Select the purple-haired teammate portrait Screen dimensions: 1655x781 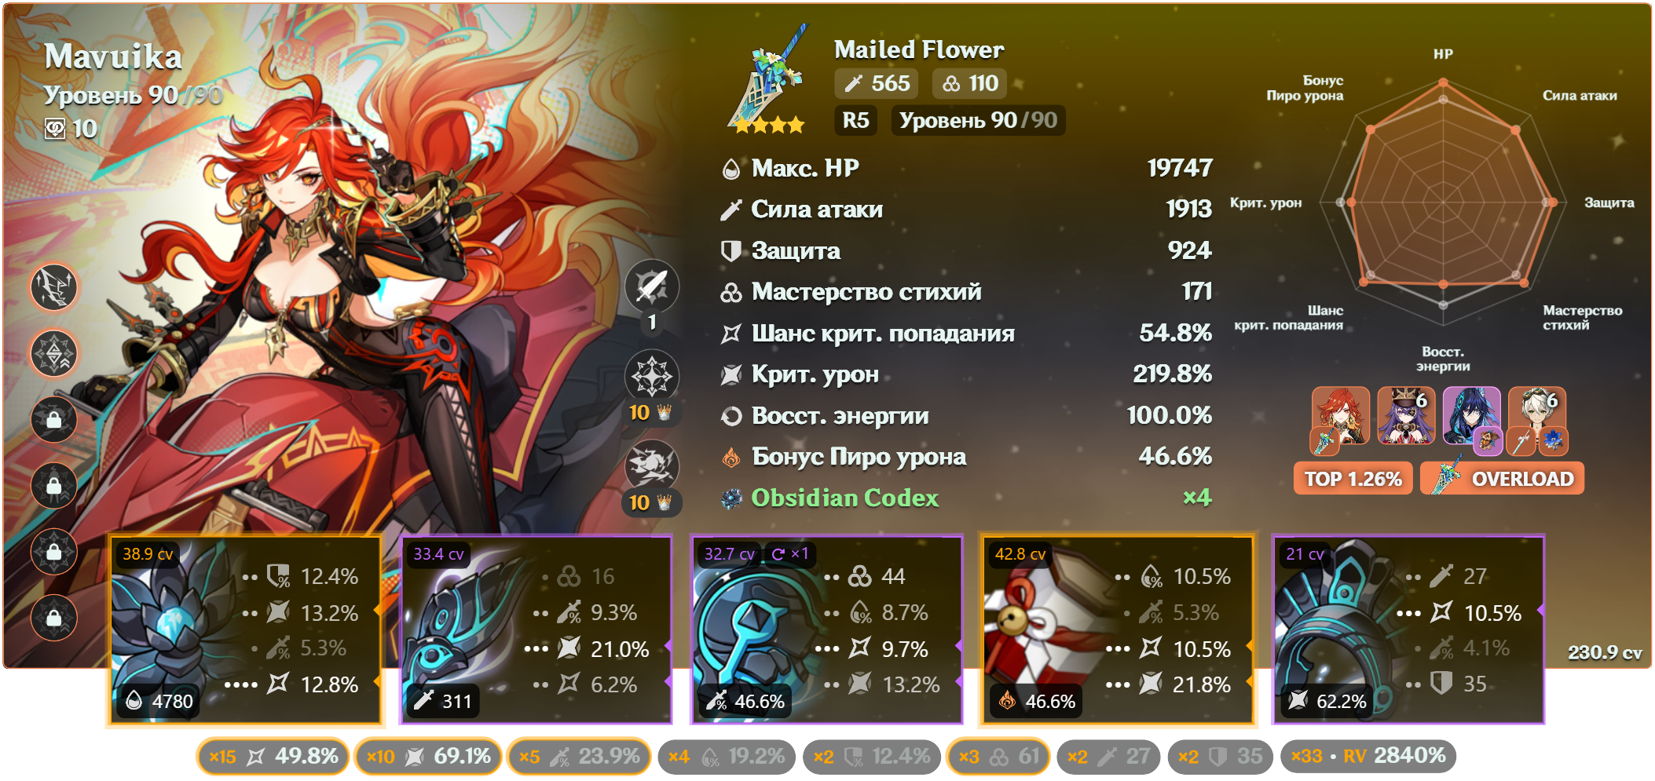pyautogui.click(x=1406, y=417)
